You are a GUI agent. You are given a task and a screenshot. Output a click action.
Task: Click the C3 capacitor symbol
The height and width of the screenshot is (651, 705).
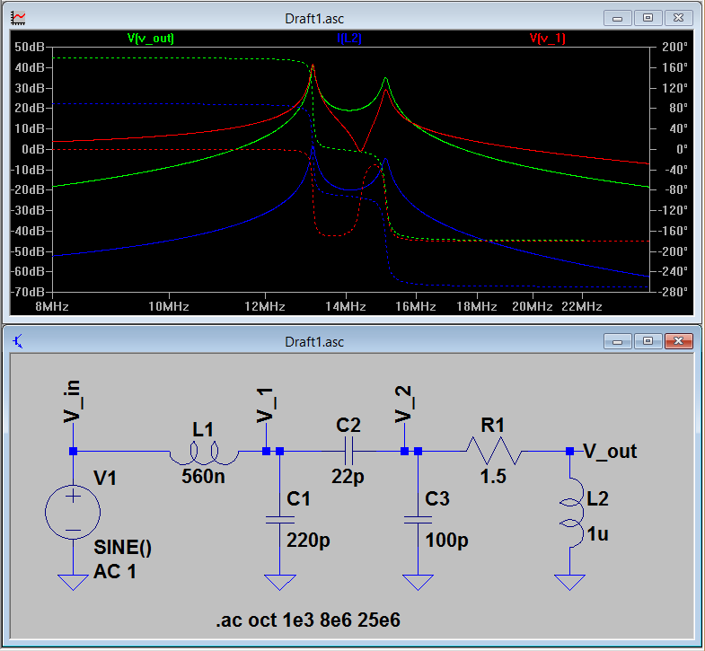(419, 520)
